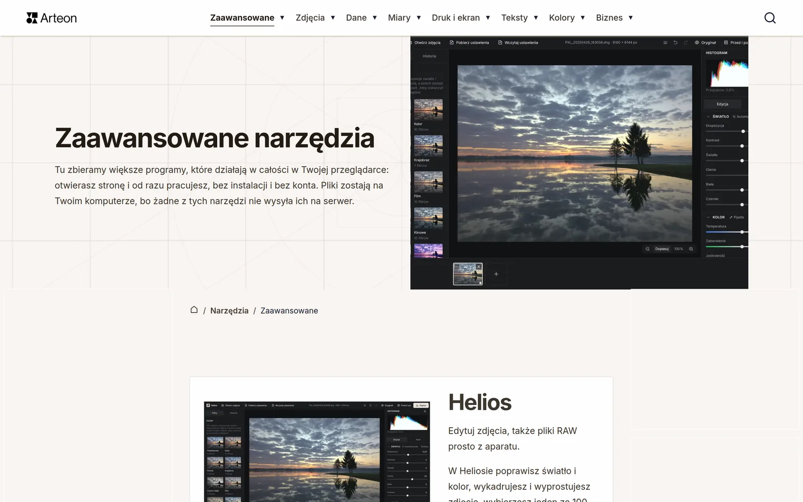Open the Zdjęcia menu item
Screen dimensions: 803x502
(x=310, y=18)
